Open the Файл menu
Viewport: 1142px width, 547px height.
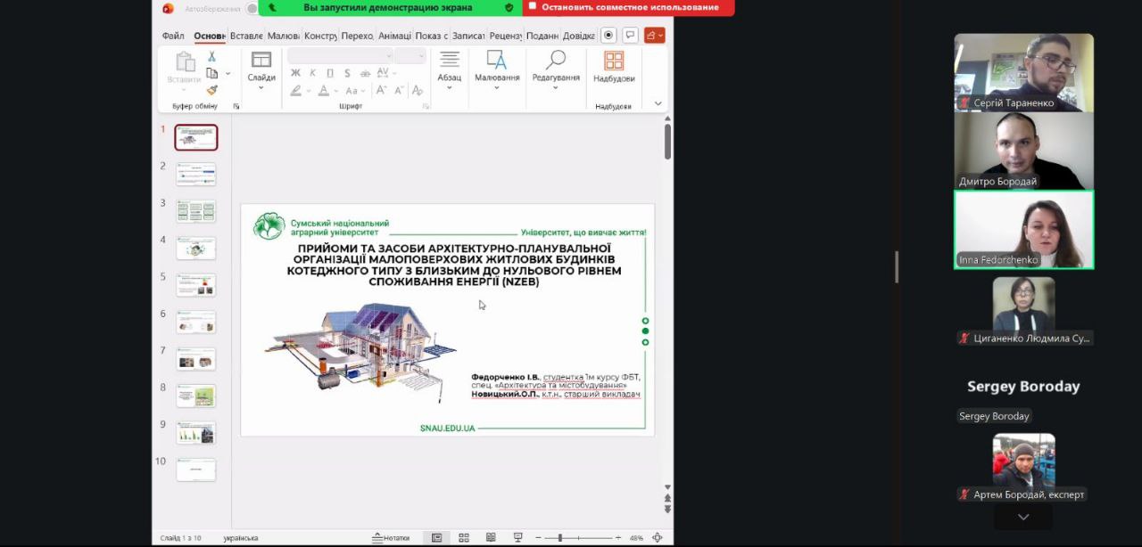pyautogui.click(x=173, y=36)
